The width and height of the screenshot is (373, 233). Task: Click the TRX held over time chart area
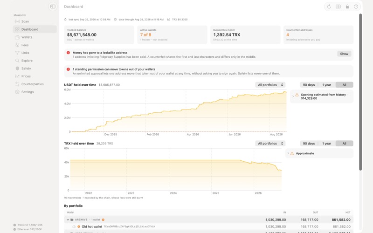click(176, 169)
